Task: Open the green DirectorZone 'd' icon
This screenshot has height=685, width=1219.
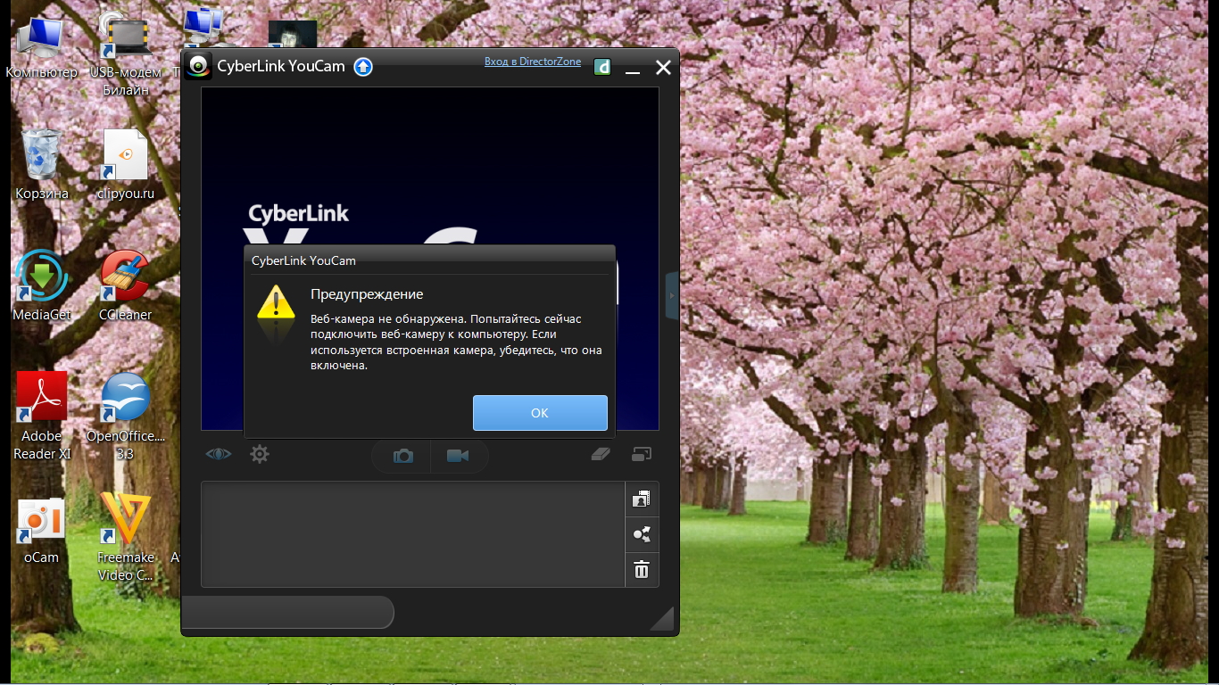Action: pos(602,66)
